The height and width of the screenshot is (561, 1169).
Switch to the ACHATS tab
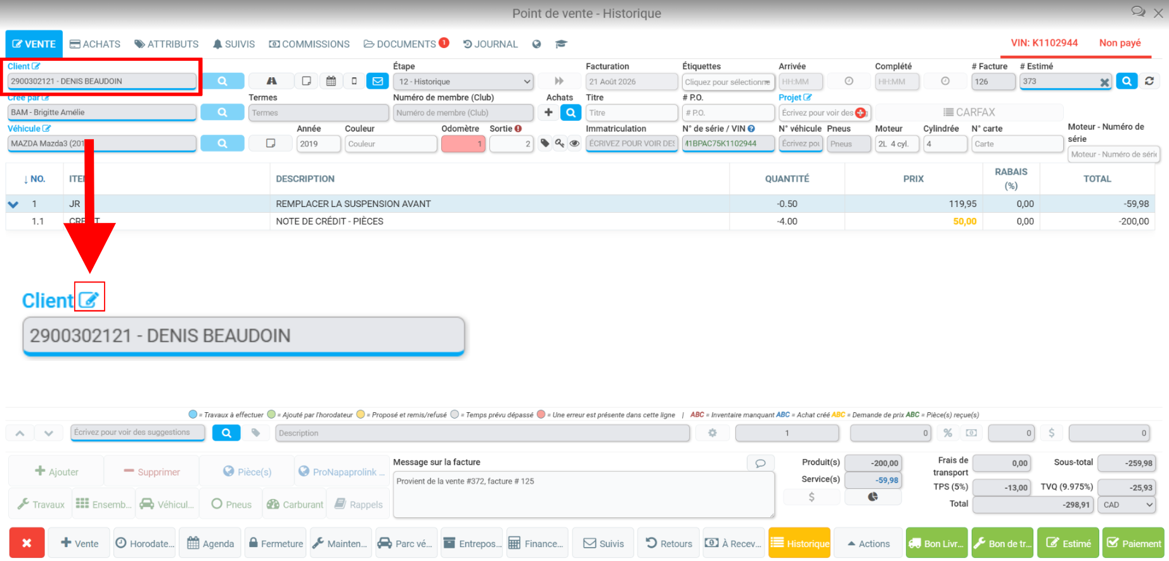(x=95, y=44)
